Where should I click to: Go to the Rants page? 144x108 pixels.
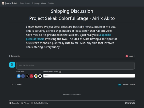coord(28,3)
